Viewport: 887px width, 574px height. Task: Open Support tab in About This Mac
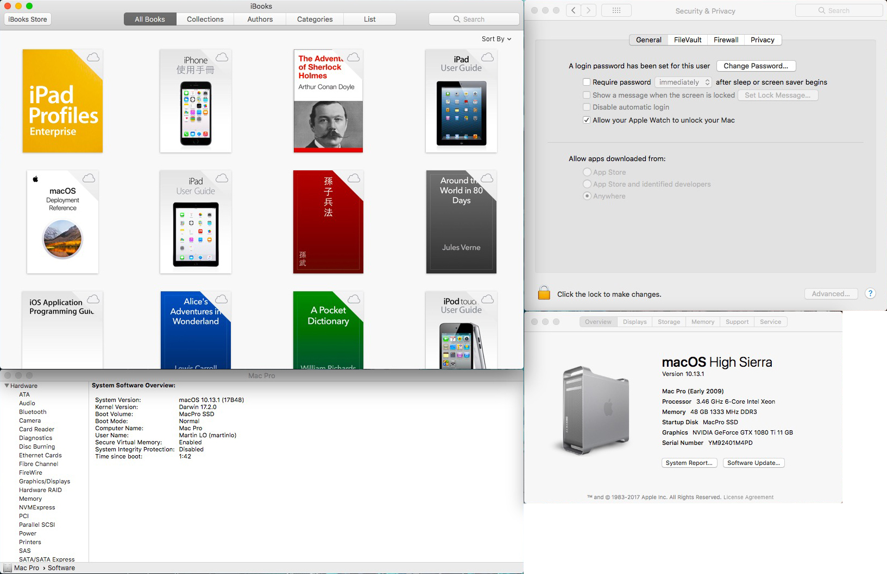[x=737, y=322]
